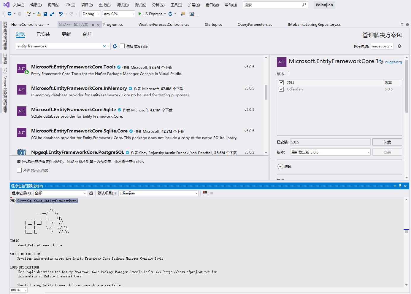Expand the options section chevron
The width and height of the screenshot is (411, 294).
[x=280, y=166]
